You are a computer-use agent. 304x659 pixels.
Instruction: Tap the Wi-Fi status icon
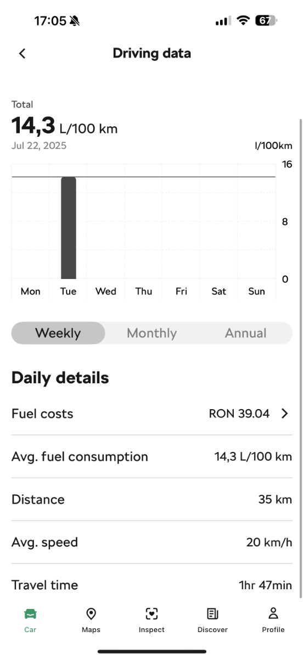243,21
